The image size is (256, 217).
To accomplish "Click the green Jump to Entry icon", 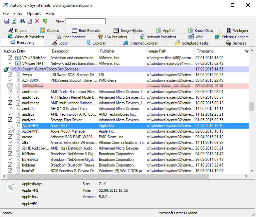I will pos(45,21).
